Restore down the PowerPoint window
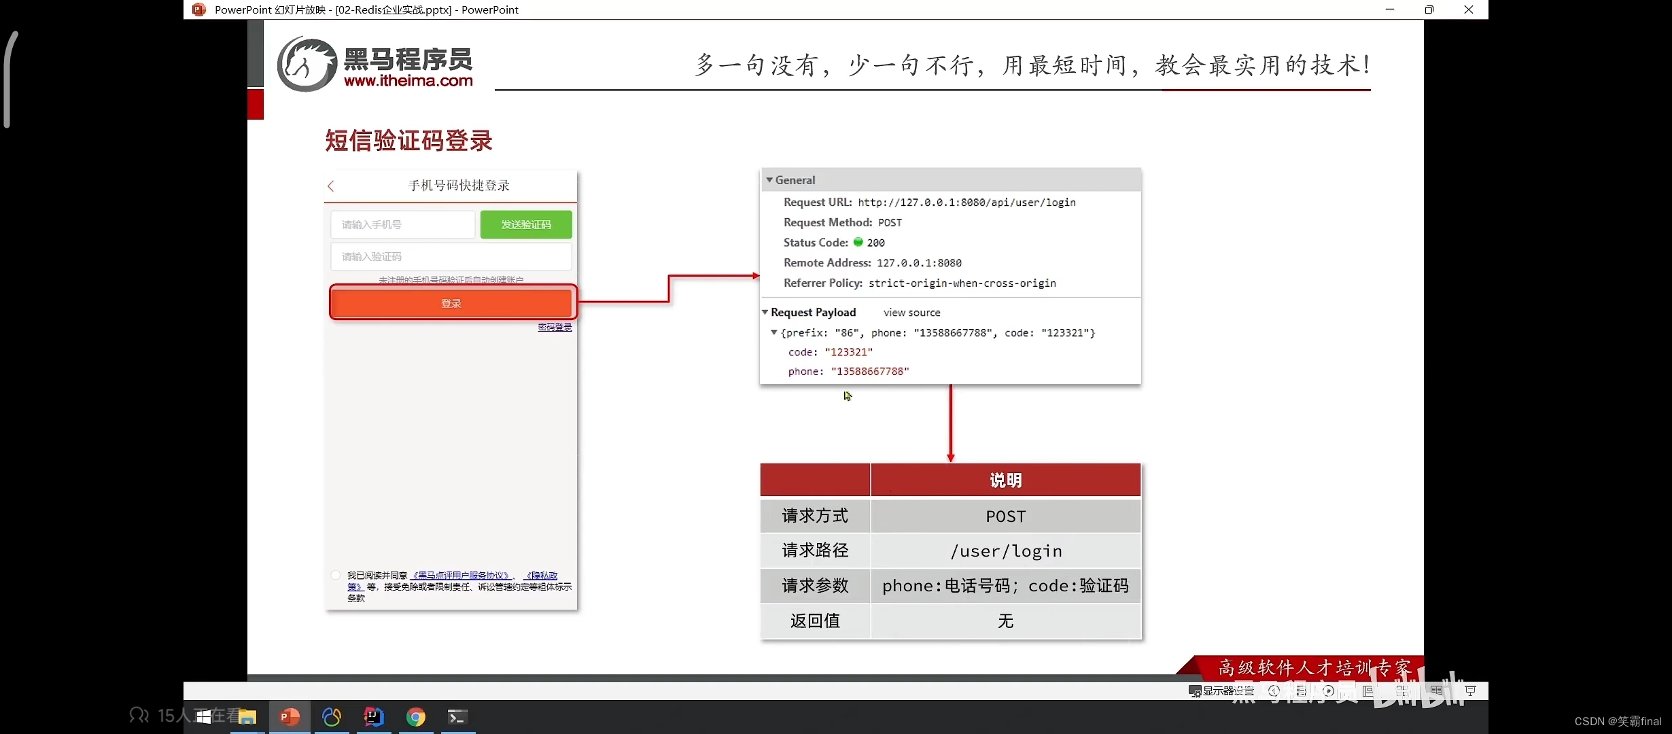This screenshot has height=734, width=1672. pyautogui.click(x=1429, y=10)
